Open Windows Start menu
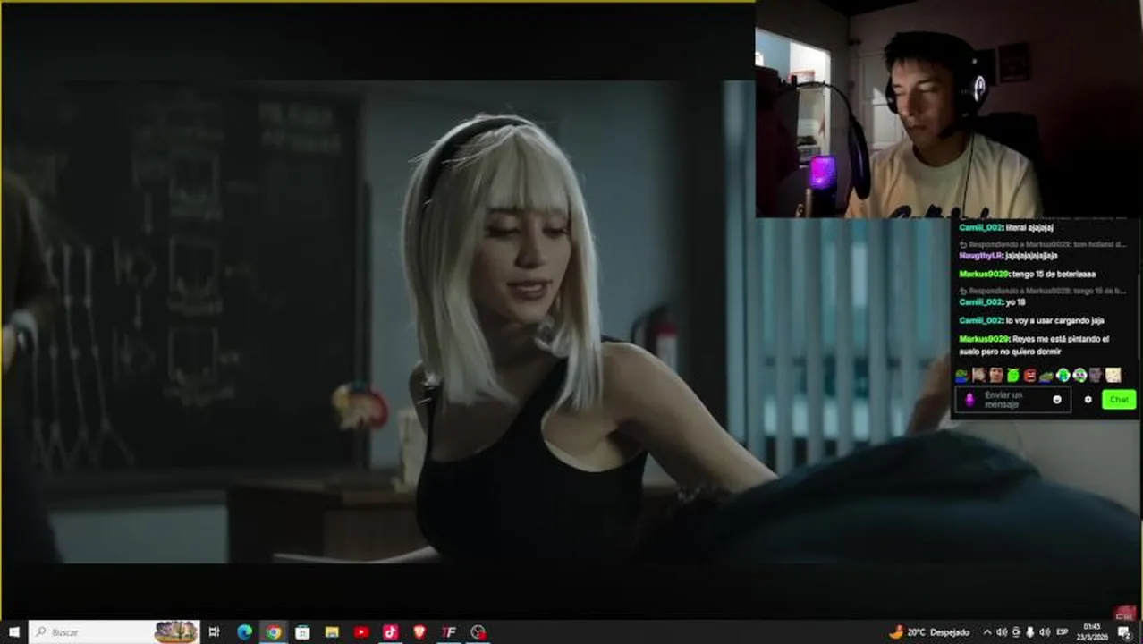1143x644 pixels. (x=13, y=632)
